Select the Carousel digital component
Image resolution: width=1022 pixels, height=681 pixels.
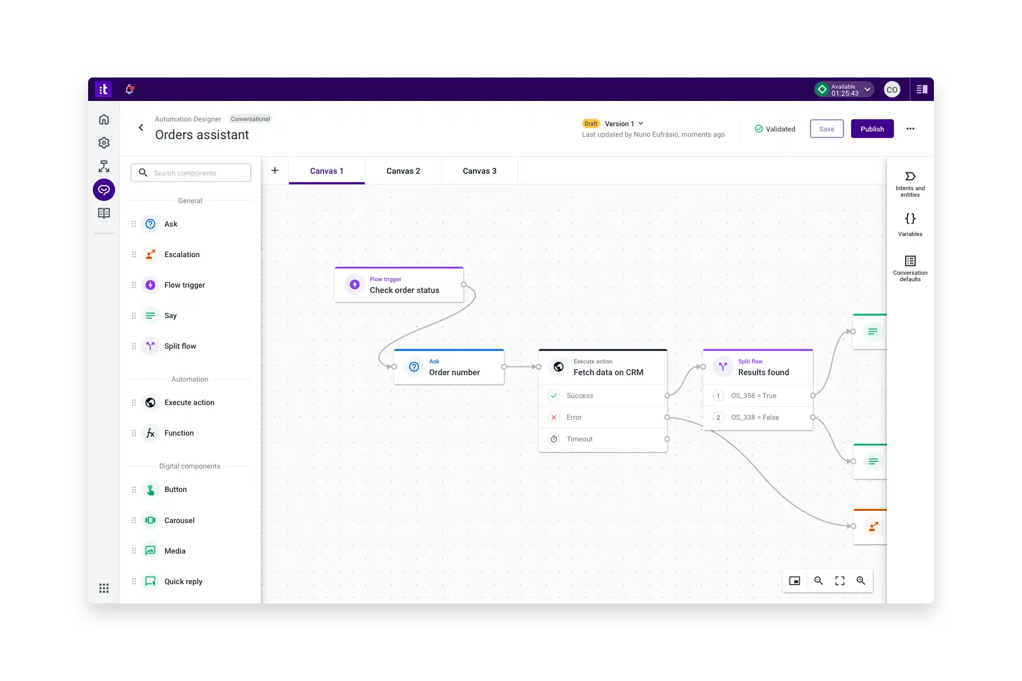pyautogui.click(x=179, y=520)
